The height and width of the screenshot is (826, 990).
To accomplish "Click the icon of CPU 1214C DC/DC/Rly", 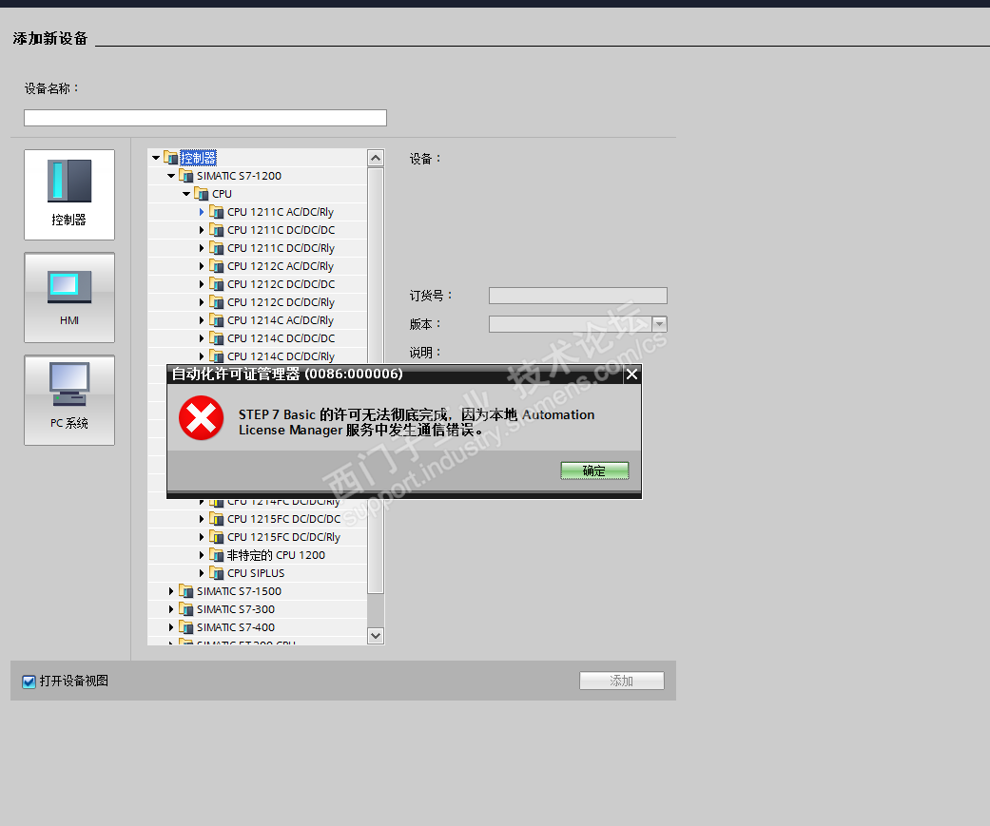I will 217,355.
